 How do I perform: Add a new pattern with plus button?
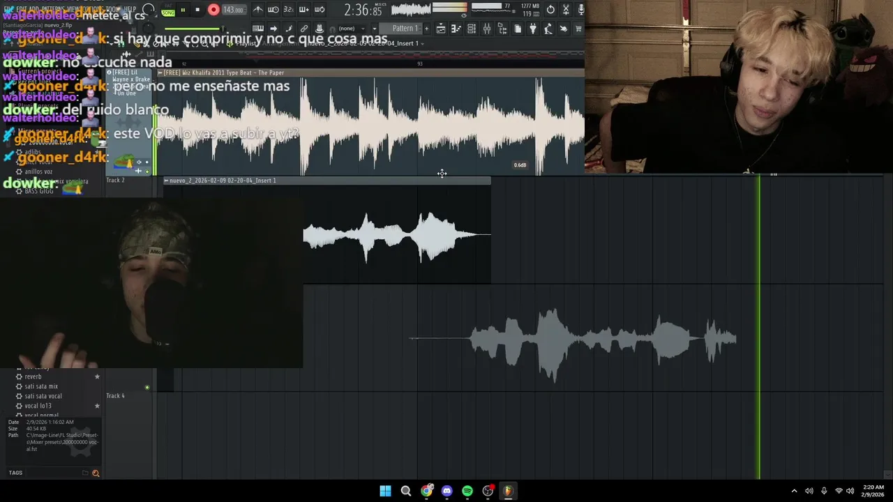tap(426, 29)
